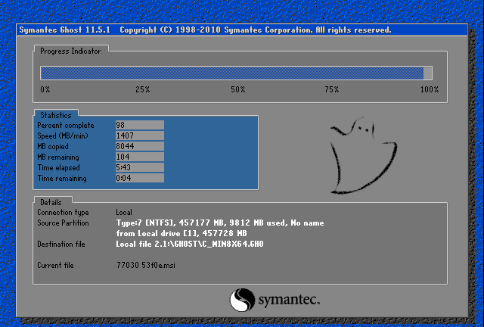484x327 pixels.
Task: Click the 100% progress scale mark
Action: pos(430,89)
